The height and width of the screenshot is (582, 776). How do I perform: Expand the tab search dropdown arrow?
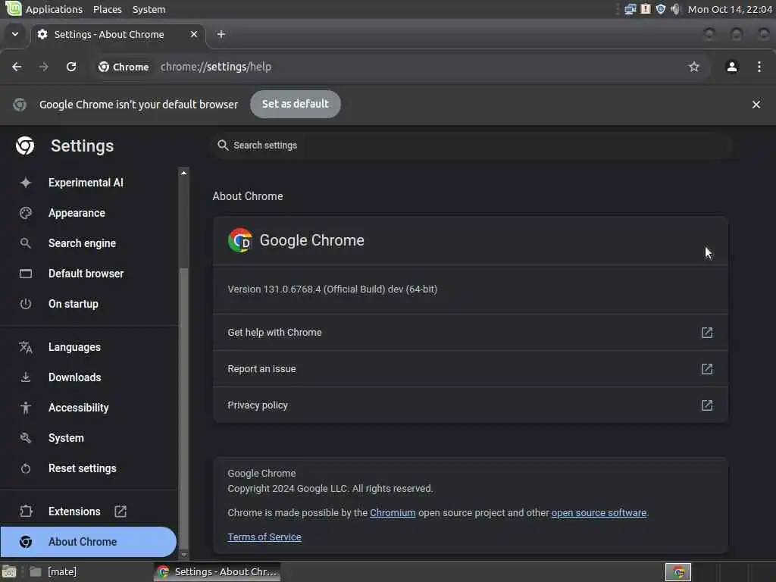pyautogui.click(x=15, y=34)
